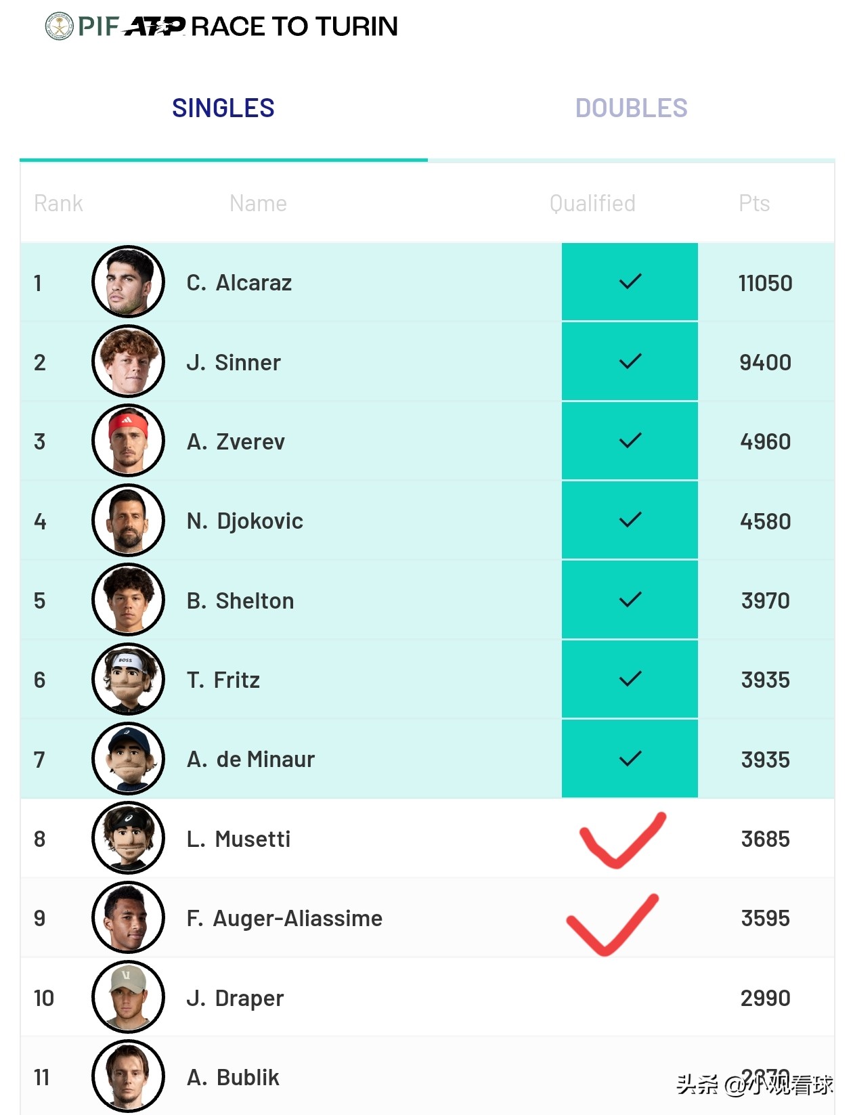Image resolution: width=853 pixels, height=1115 pixels.
Task: Click the Pts column header
Action: [754, 203]
